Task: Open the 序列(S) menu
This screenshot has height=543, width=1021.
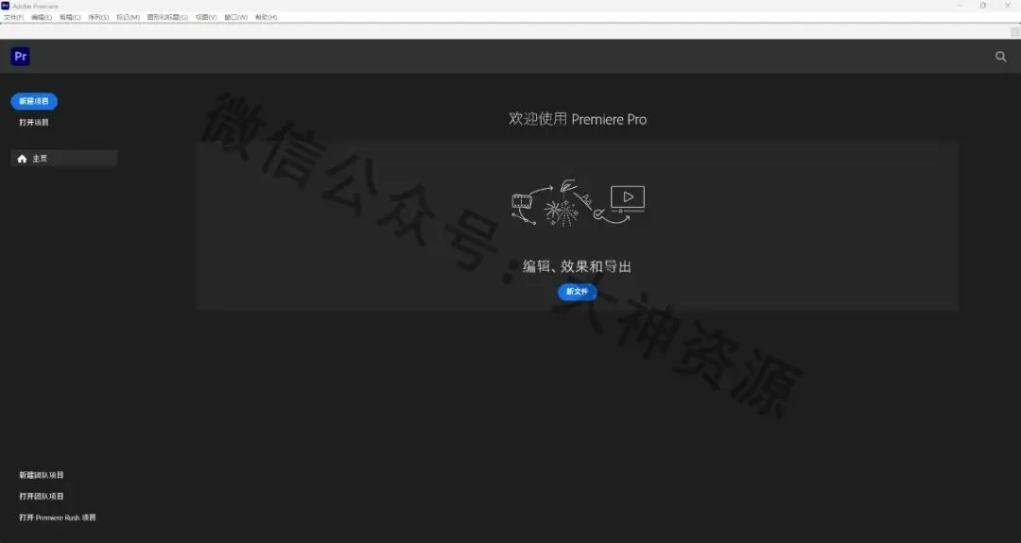Action: tap(98, 18)
